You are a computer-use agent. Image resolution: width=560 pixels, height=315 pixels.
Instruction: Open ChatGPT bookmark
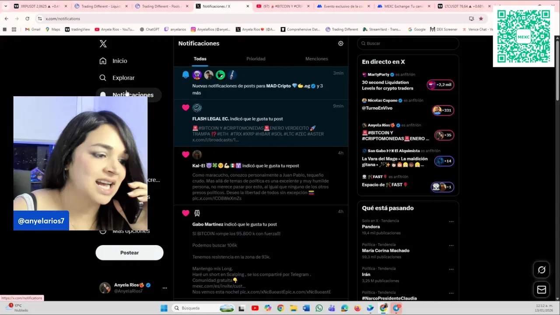click(150, 29)
